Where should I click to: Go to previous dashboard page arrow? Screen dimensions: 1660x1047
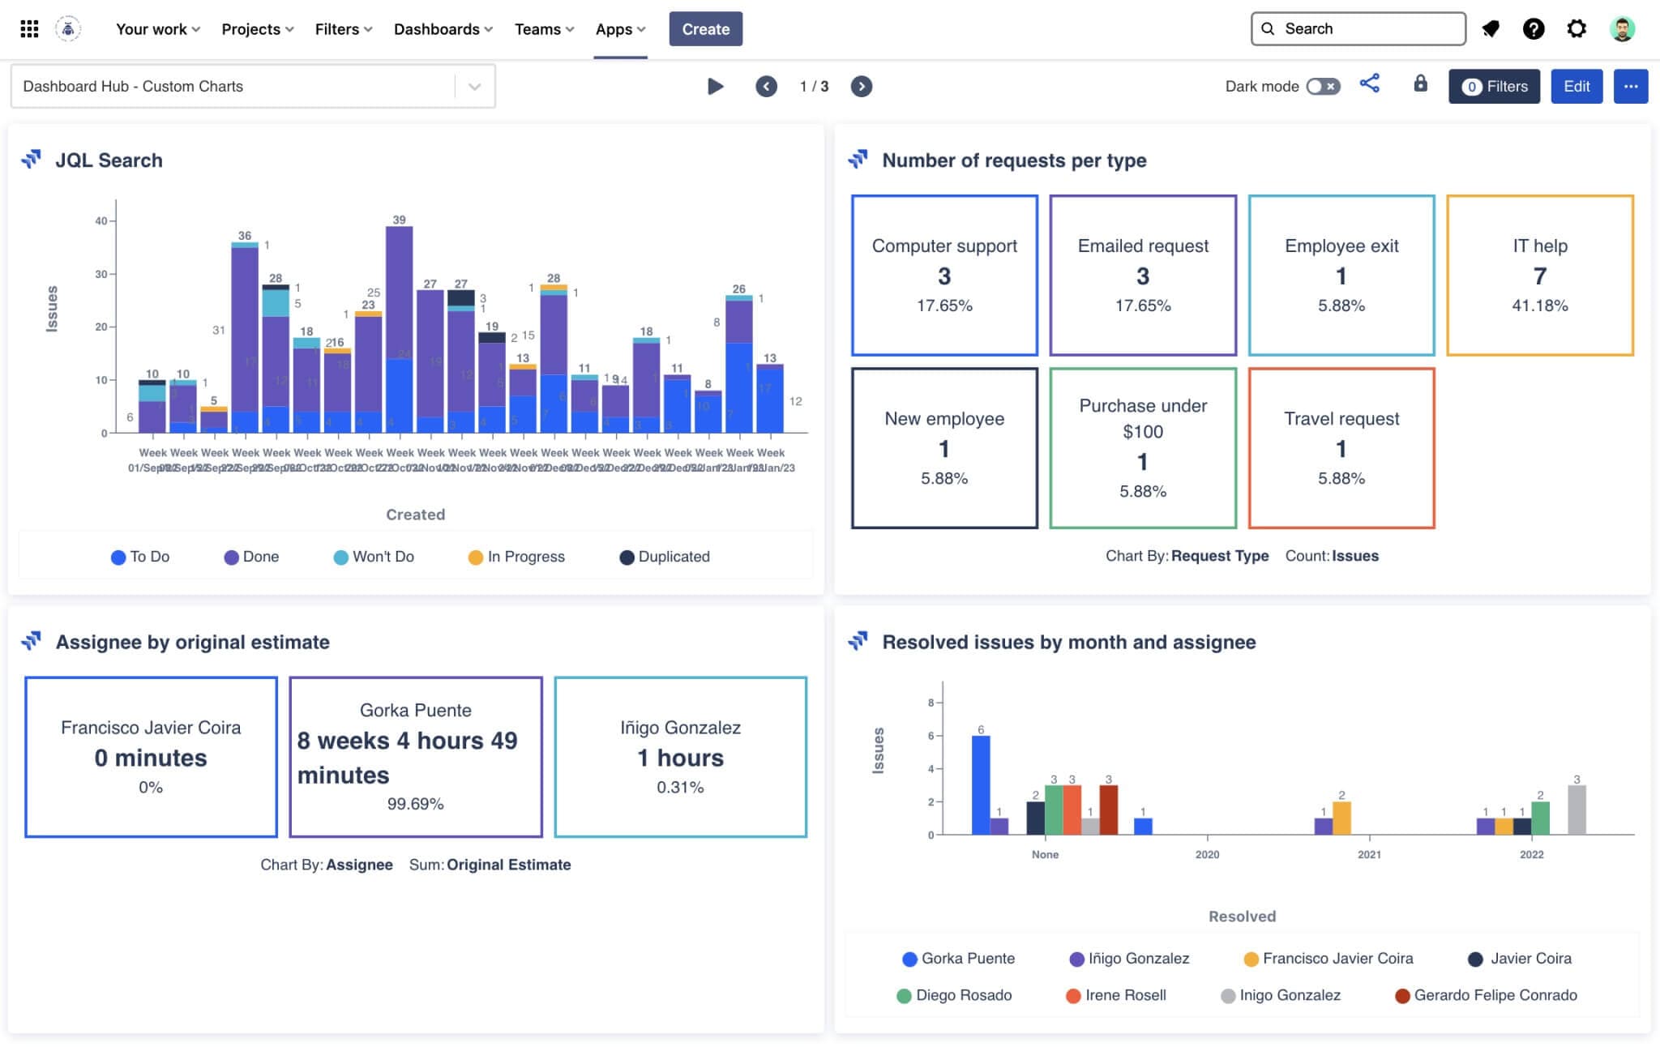(766, 86)
